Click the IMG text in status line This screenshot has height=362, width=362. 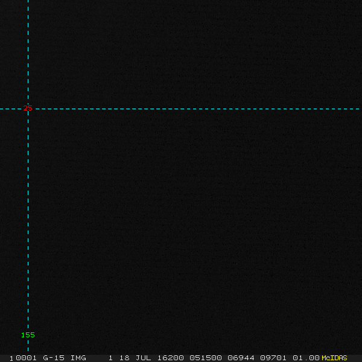click(78, 358)
